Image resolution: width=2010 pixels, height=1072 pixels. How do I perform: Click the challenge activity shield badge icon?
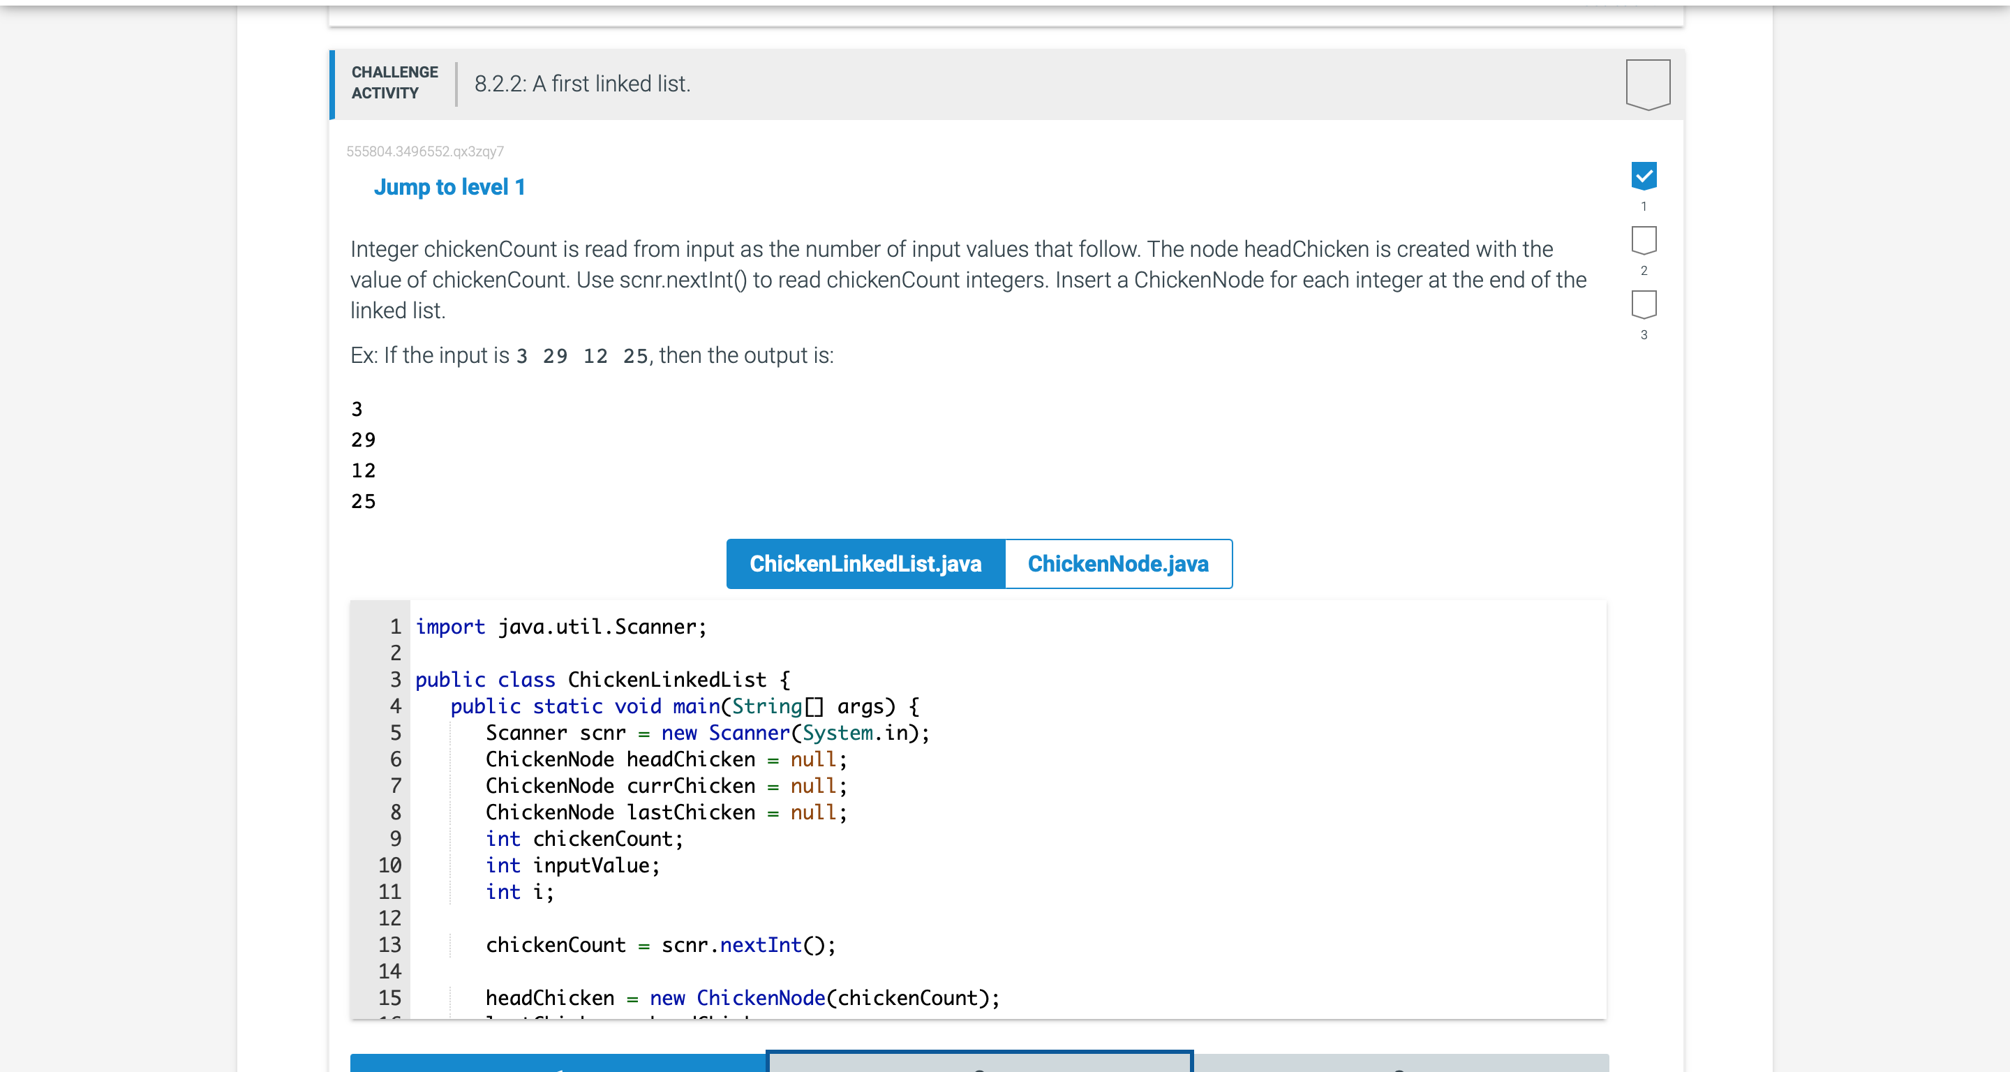[x=1646, y=84]
